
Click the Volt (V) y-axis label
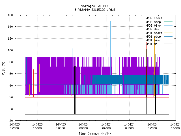[3, 68]
